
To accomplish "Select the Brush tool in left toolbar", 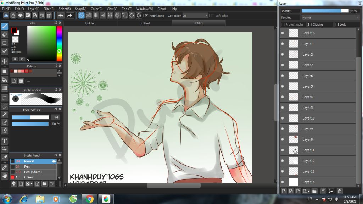I will pyautogui.click(x=4, y=26).
